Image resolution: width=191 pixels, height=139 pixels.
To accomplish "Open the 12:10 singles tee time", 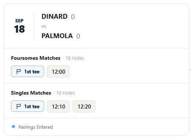I will pyautogui.click(x=59, y=106).
